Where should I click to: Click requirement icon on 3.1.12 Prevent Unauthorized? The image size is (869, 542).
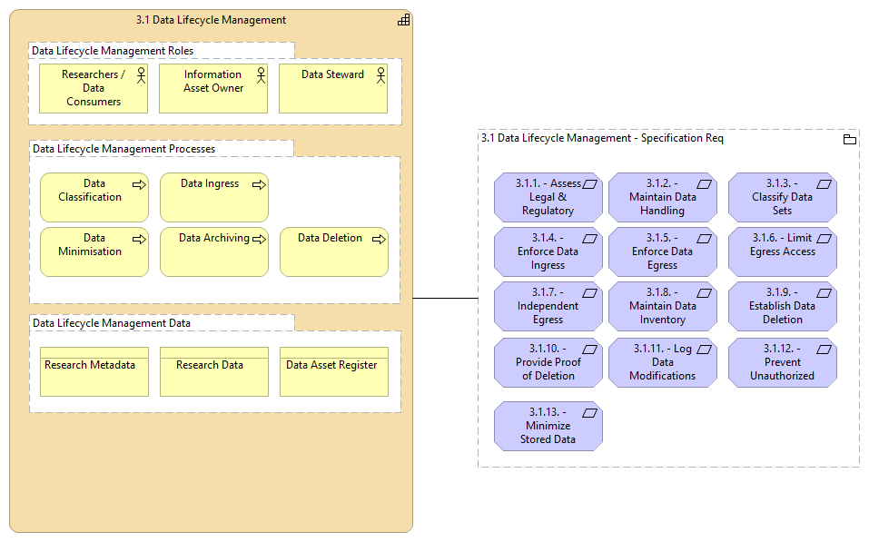pos(825,350)
